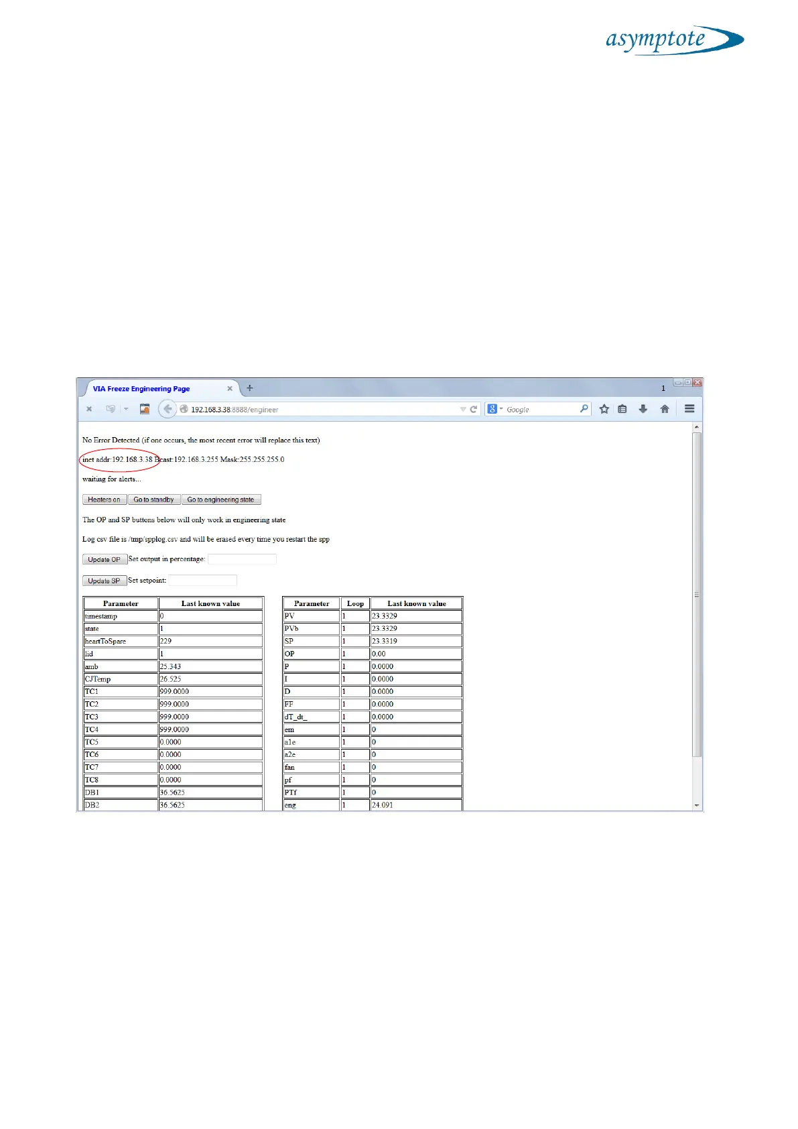Click the Update OP button
Screen dimensions: 798x1129
point(105,559)
